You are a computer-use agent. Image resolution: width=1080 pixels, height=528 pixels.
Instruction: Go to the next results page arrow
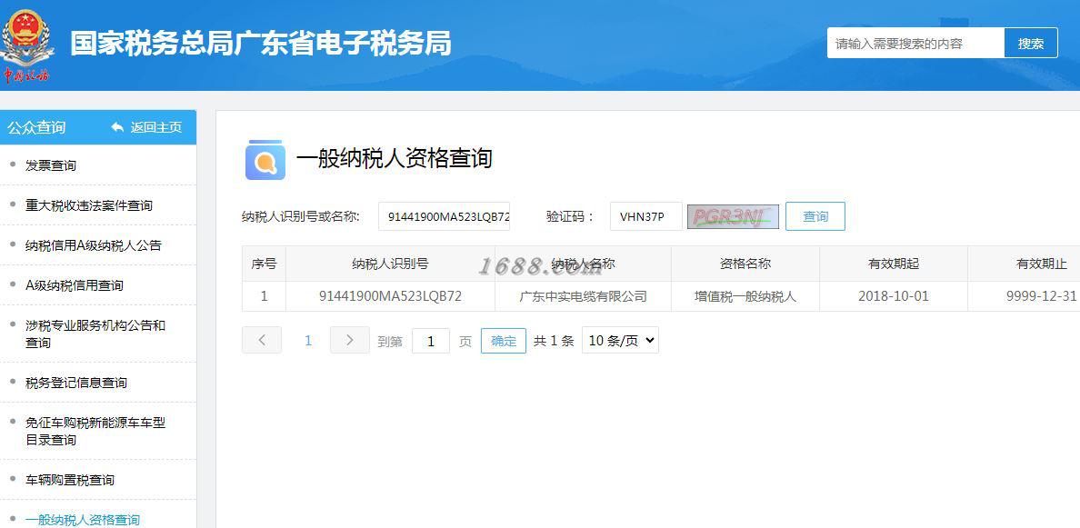[350, 340]
